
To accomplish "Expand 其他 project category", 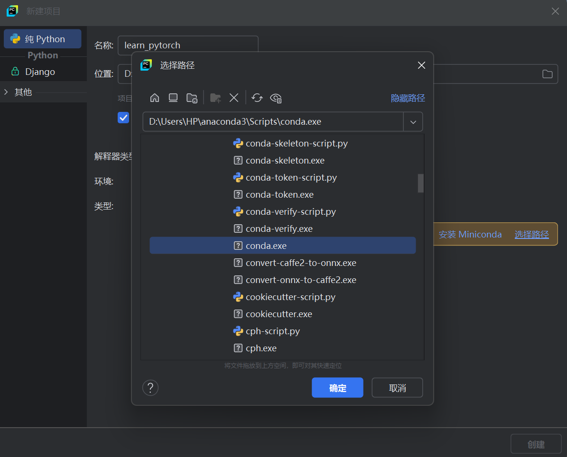I will [x=6, y=92].
